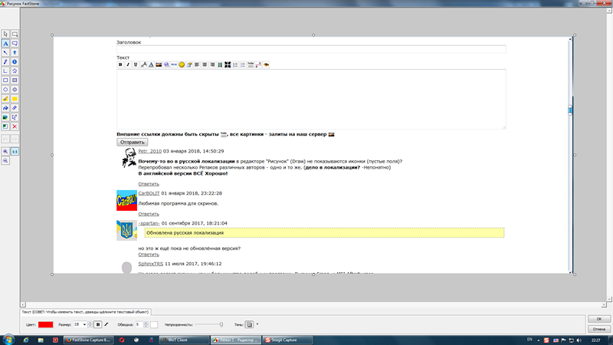Open the shadow (Тень) dropdown
Image resolution: width=613 pixels, height=345 pixels.
257,325
